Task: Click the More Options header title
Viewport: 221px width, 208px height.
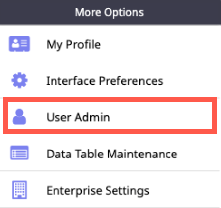Action: pos(110,12)
